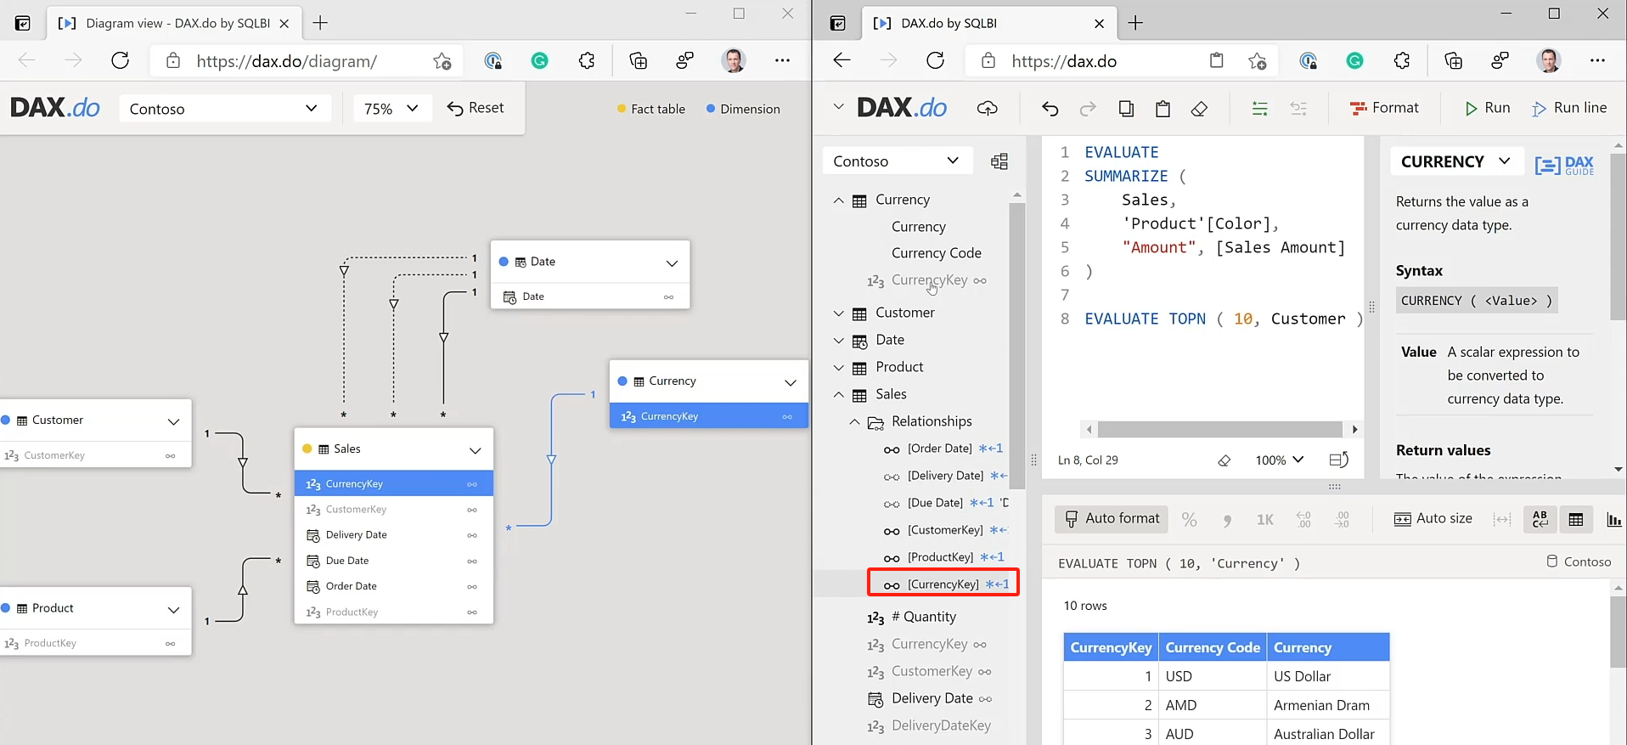Click the fit column width icon
Screen dimensions: 1627x745
pyautogui.click(x=1502, y=519)
